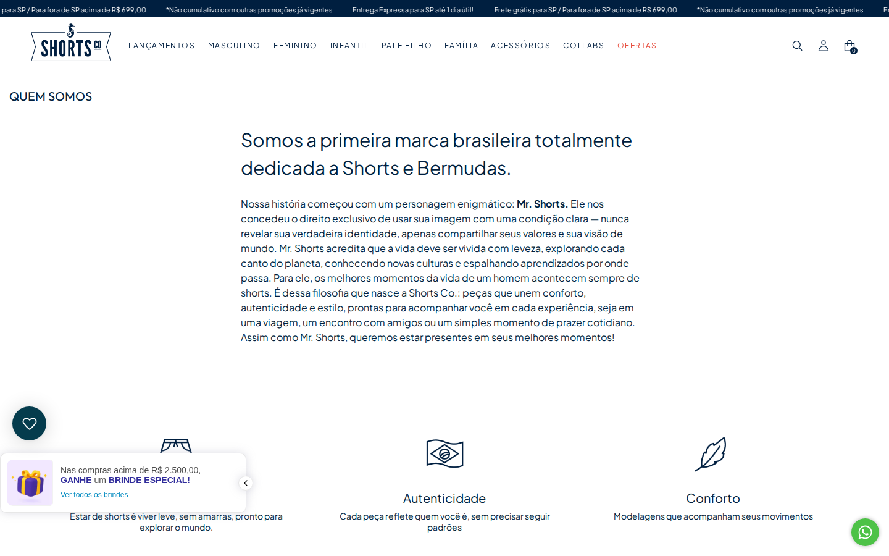Click the Brazil flag Autenticidade icon
The image size is (889, 556).
click(x=444, y=454)
